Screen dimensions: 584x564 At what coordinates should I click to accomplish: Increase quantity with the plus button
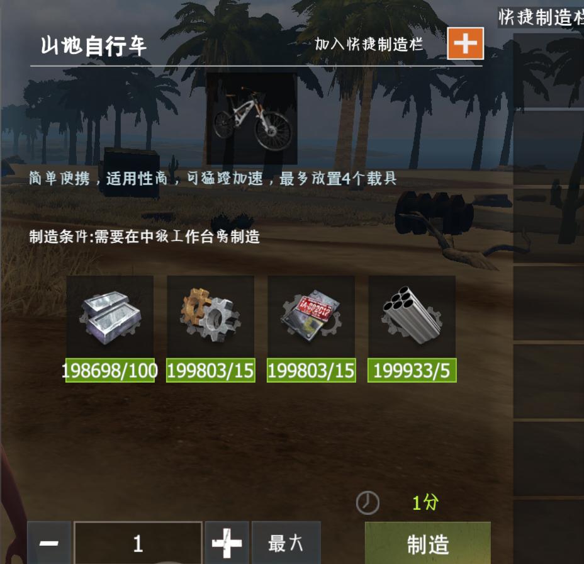coord(227,543)
